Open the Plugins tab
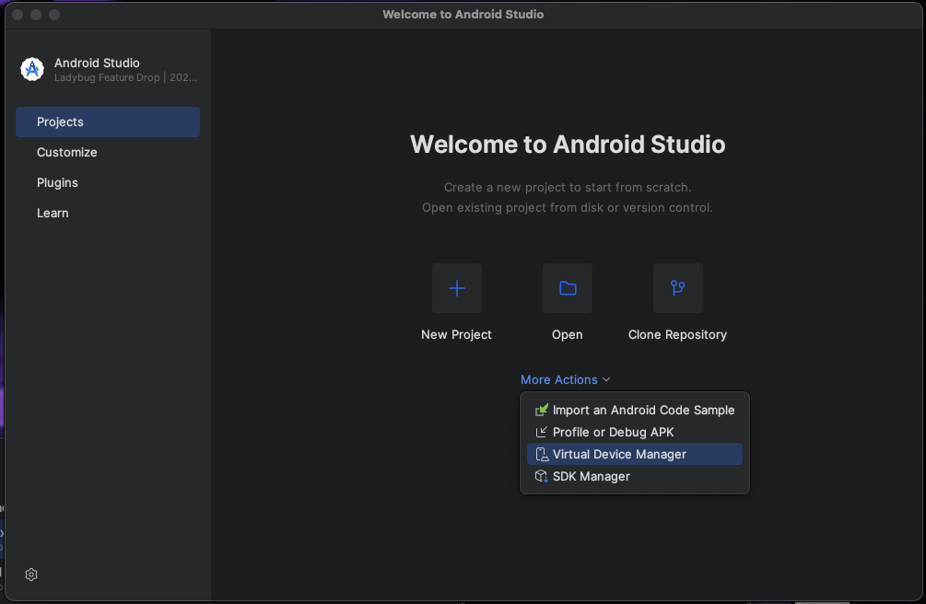The height and width of the screenshot is (604, 926). 108,182
